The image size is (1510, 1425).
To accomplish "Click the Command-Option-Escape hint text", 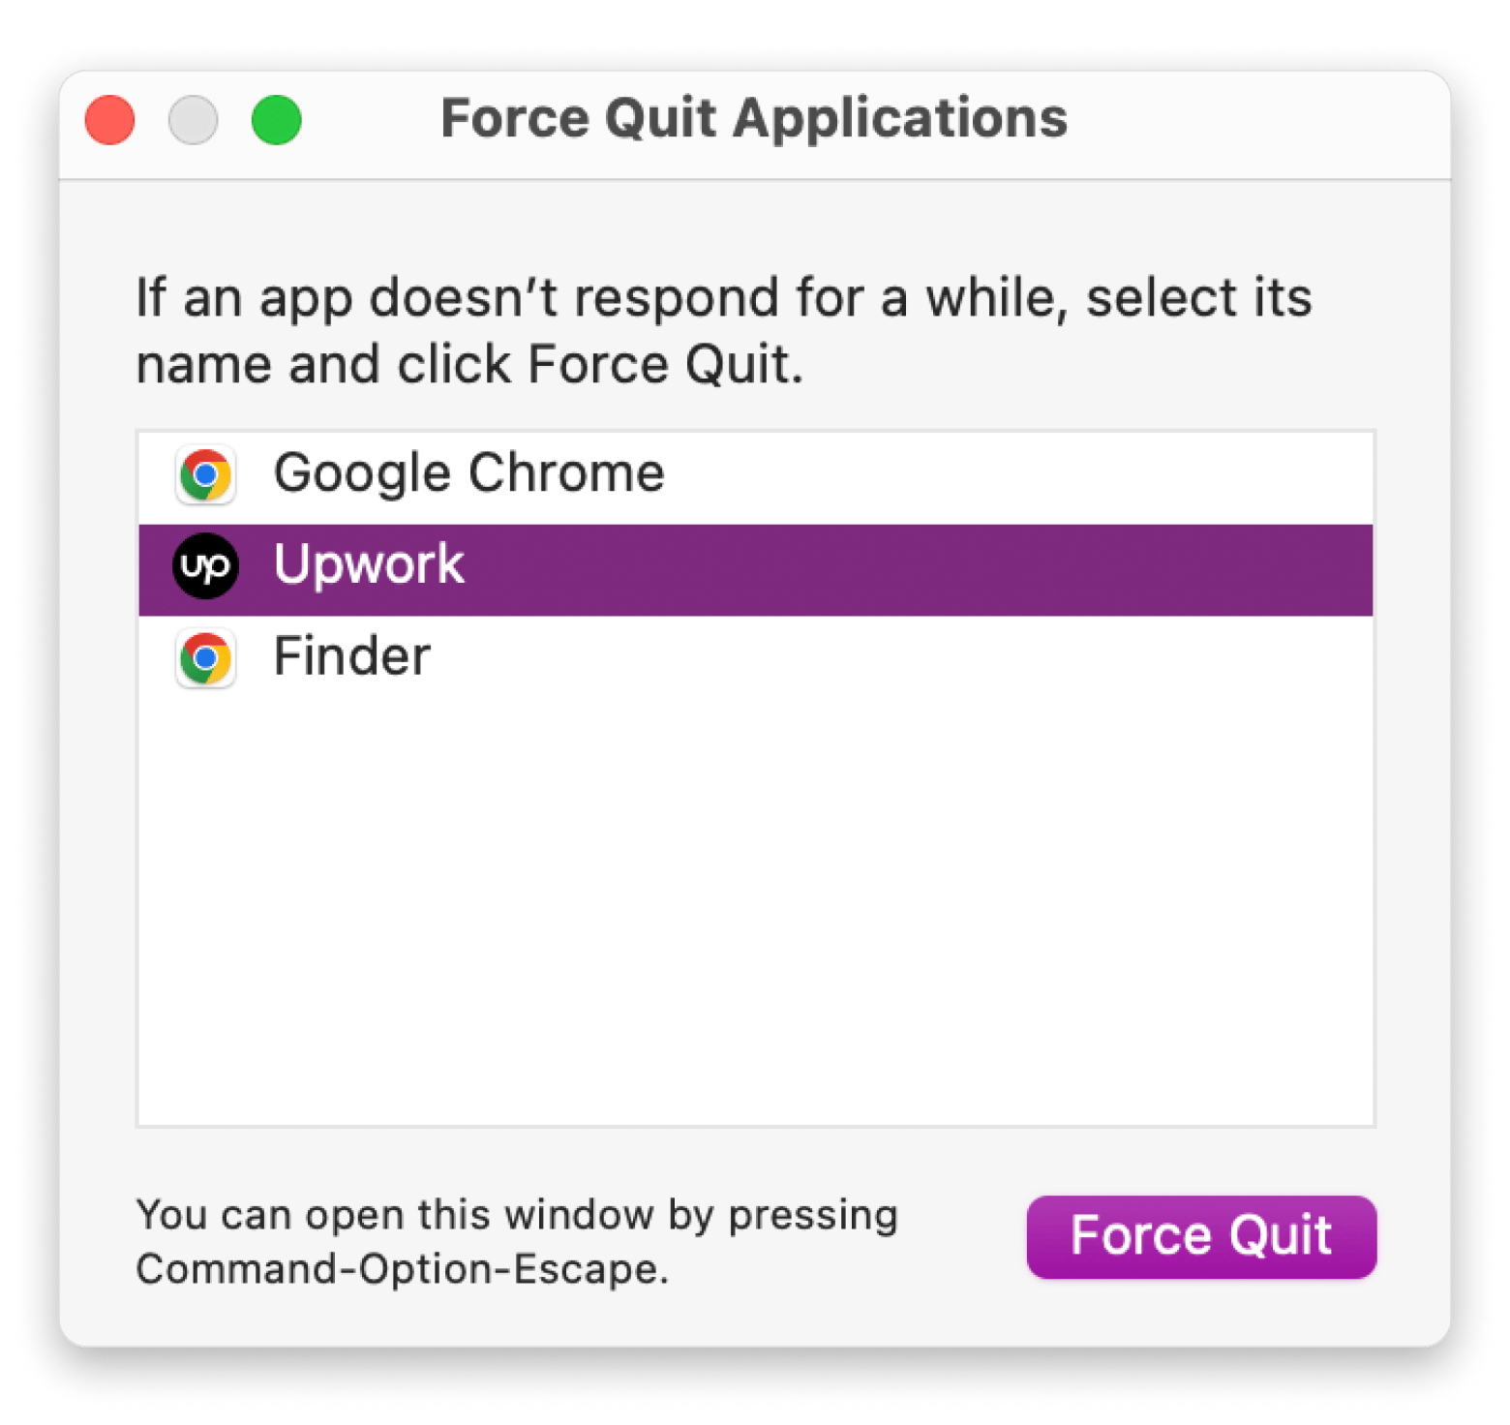I will pyautogui.click(x=402, y=1269).
